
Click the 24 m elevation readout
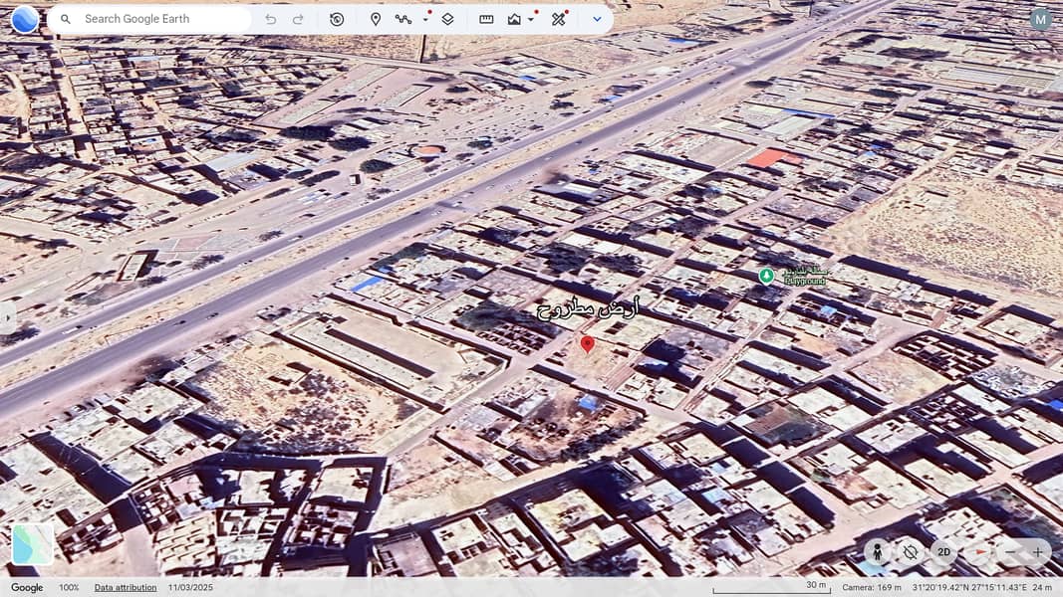[x=1043, y=587]
